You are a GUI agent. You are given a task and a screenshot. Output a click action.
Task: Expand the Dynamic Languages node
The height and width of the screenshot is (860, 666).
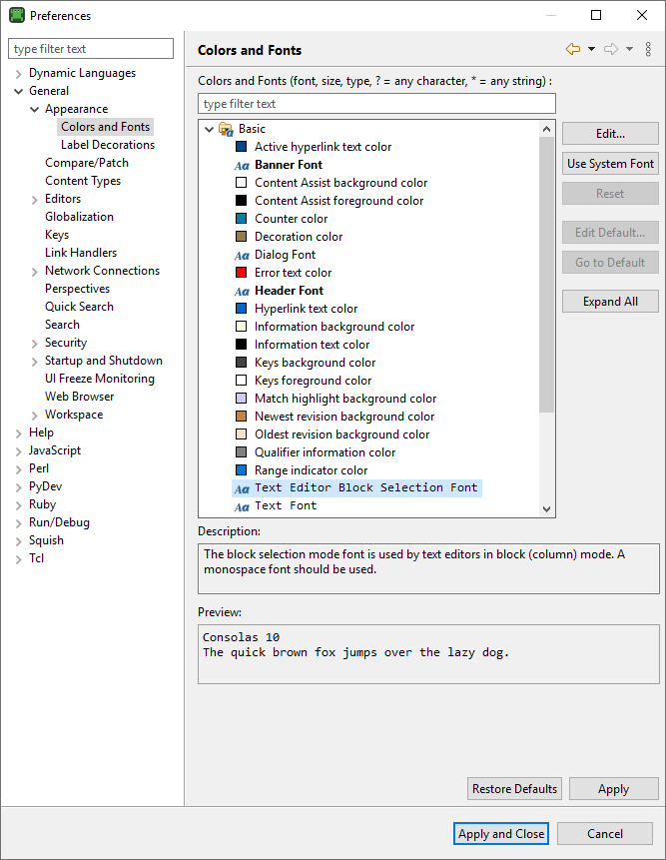19,73
